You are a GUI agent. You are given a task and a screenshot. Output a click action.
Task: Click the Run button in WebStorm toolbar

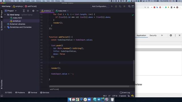pos(112,6)
